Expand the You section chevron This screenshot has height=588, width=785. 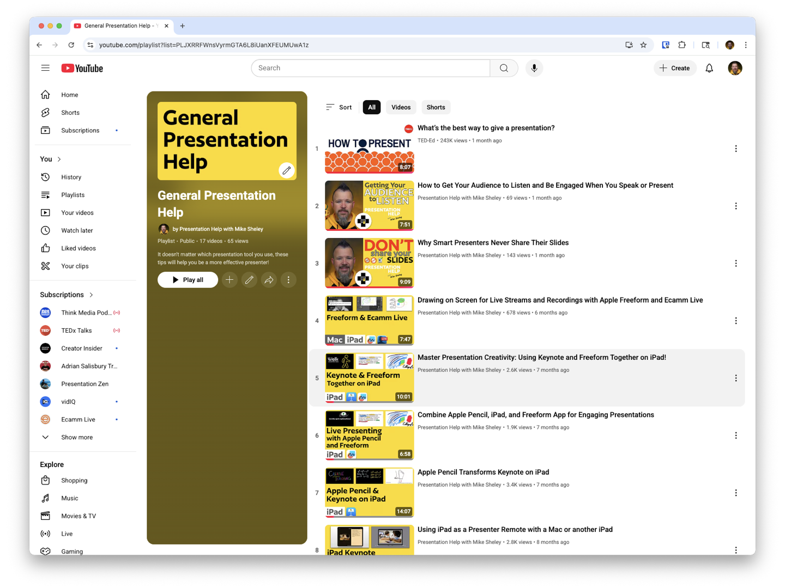[x=59, y=159]
